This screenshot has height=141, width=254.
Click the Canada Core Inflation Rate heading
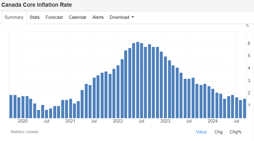point(36,5)
